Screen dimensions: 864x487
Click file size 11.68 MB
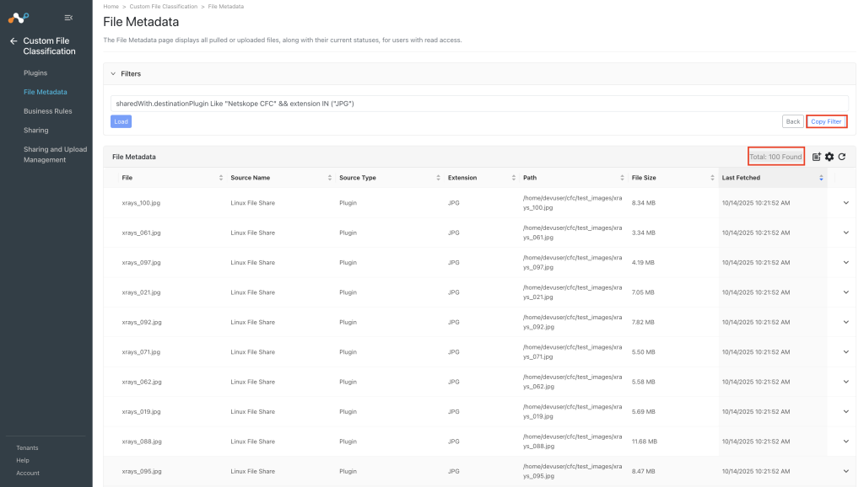(x=645, y=442)
